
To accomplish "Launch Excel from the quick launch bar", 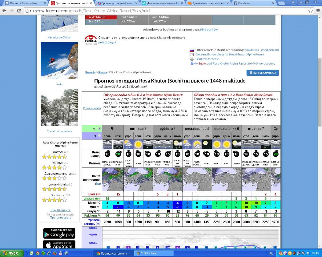I will [32, 253].
